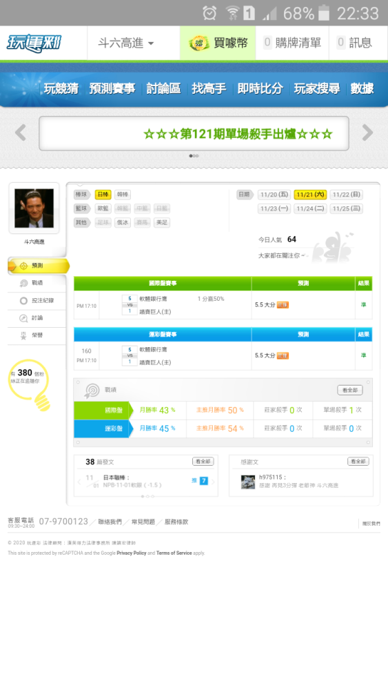Open 討論 in the sidebar
The height and width of the screenshot is (690, 388).
(x=37, y=317)
